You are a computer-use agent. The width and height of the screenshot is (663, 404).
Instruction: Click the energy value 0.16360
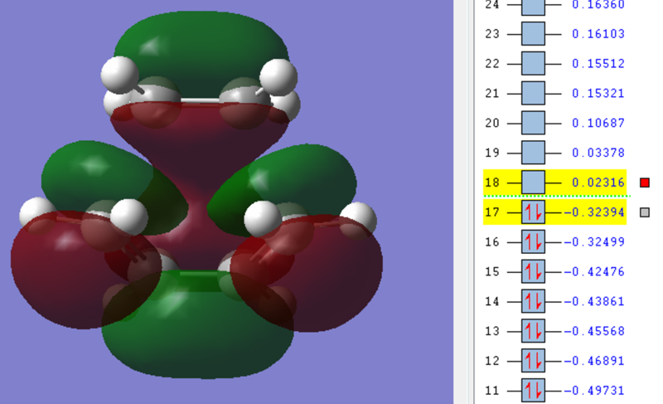[x=598, y=5]
